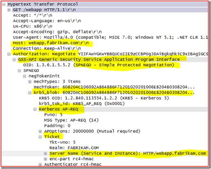
Task: Select the Server Name HTTP/webapp.fabrikam.com row text
Action: tap(128, 153)
